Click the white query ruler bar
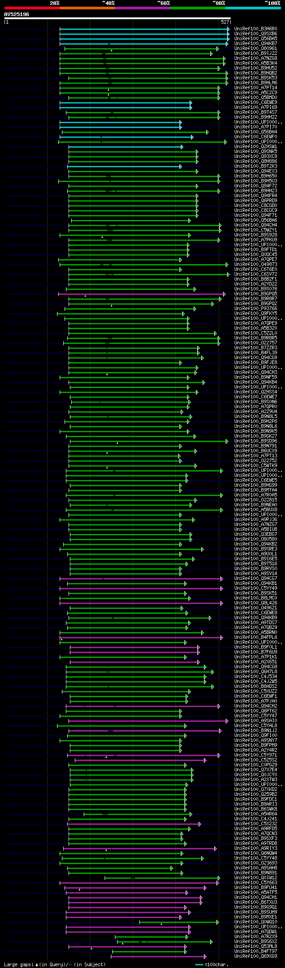The width and height of the screenshot is (285, 968). [118, 18]
